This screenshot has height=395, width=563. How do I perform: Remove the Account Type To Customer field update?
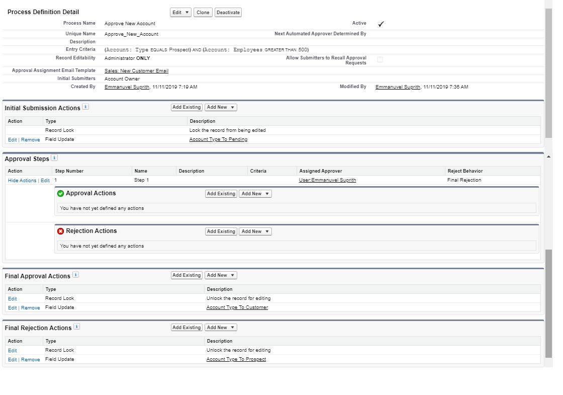tap(30, 308)
